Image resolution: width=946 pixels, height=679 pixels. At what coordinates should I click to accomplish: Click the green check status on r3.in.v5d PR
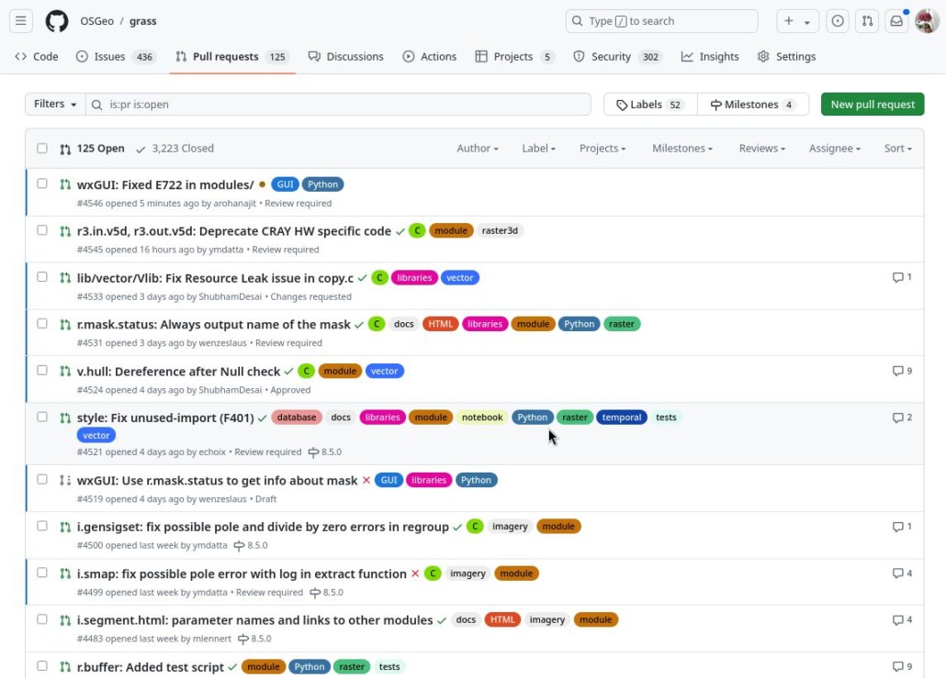400,230
